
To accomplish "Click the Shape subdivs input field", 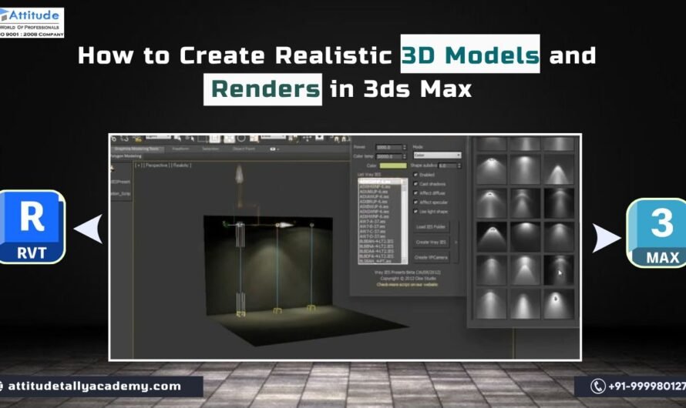I will point(447,166).
